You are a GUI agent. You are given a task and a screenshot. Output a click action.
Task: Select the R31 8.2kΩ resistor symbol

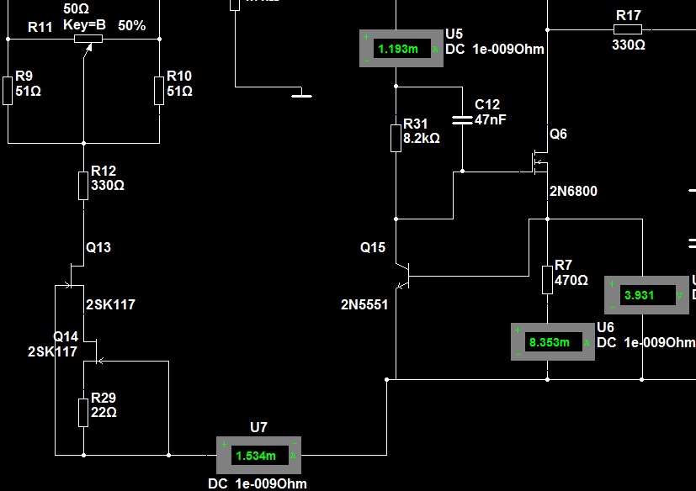(396, 139)
